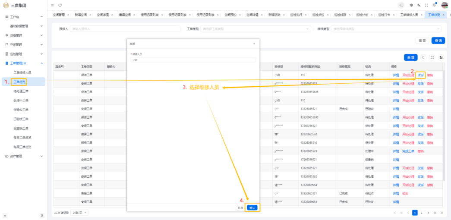Image resolution: width=451 pixels, height=220 pixels.
Task: Click the language translation icon
Action: tap(419, 5)
